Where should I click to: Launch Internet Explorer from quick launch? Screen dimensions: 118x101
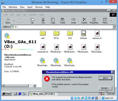click(20, 94)
